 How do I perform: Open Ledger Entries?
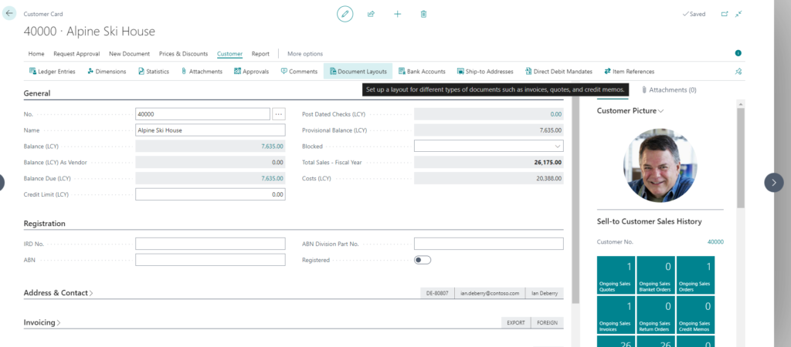(x=53, y=72)
